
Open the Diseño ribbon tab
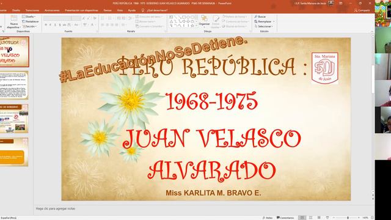[x=16, y=10]
